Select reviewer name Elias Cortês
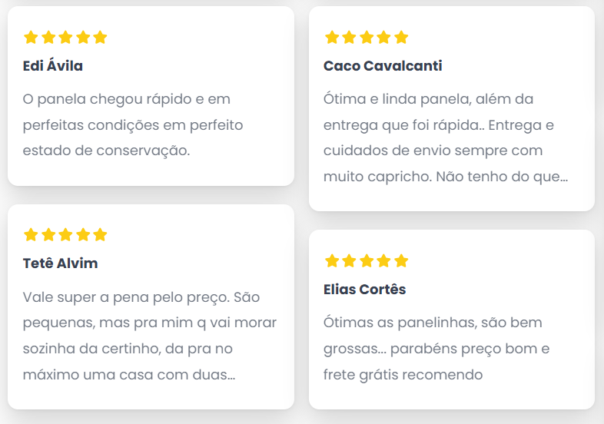 pos(365,290)
